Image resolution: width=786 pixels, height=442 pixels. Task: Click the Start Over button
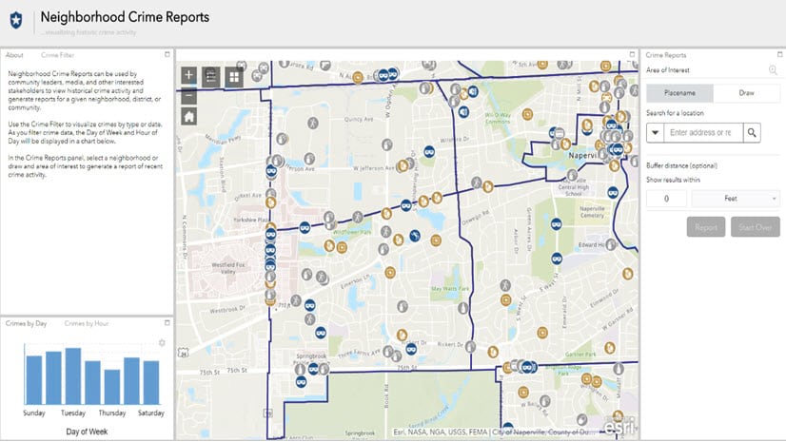756,227
